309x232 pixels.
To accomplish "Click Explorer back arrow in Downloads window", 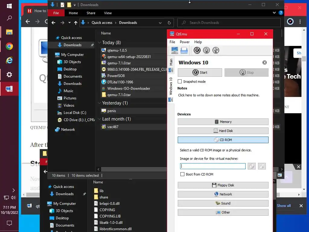I will [53, 23].
